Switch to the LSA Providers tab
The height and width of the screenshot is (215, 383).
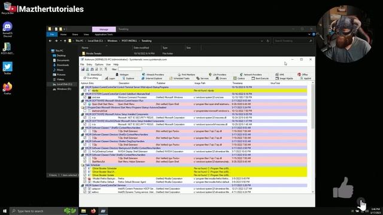pyautogui.click(x=217, y=75)
